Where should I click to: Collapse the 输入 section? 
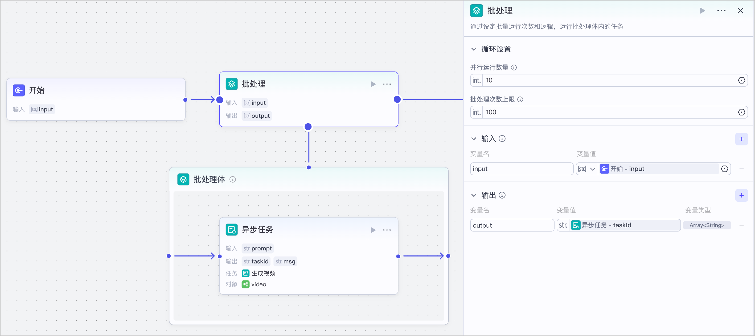pos(474,139)
